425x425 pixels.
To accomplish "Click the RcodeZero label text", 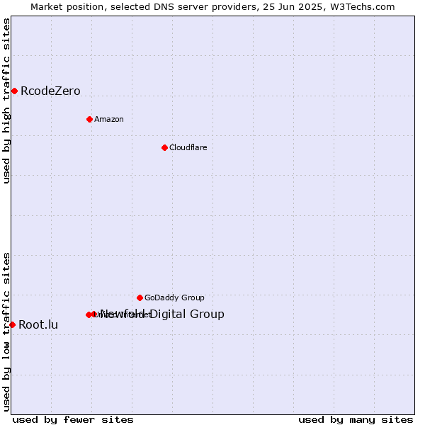I will [50, 91].
